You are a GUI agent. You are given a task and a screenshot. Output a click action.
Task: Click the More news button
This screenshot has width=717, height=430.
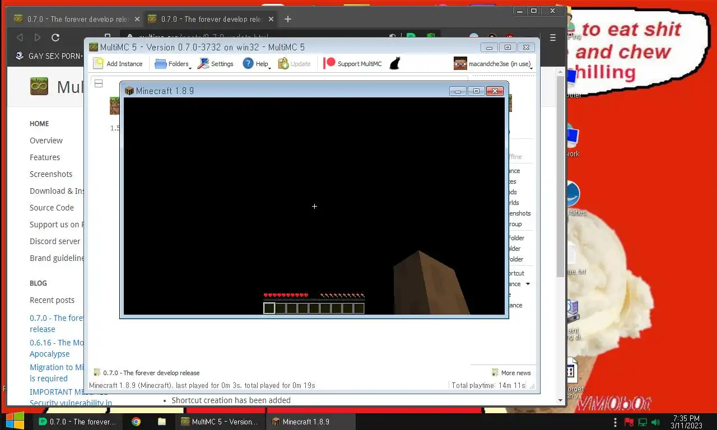tap(511, 373)
